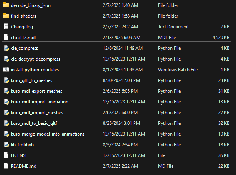Click the 8/25/2024 3:01 PM date
The width and height of the screenshot is (236, 175).
pyautogui.click(x=122, y=123)
